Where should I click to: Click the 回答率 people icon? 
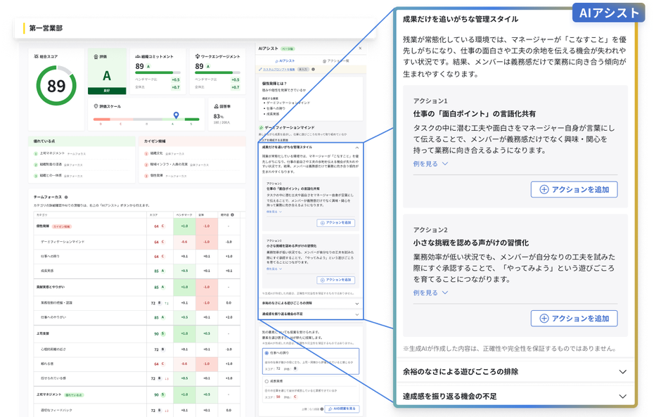[216, 106]
